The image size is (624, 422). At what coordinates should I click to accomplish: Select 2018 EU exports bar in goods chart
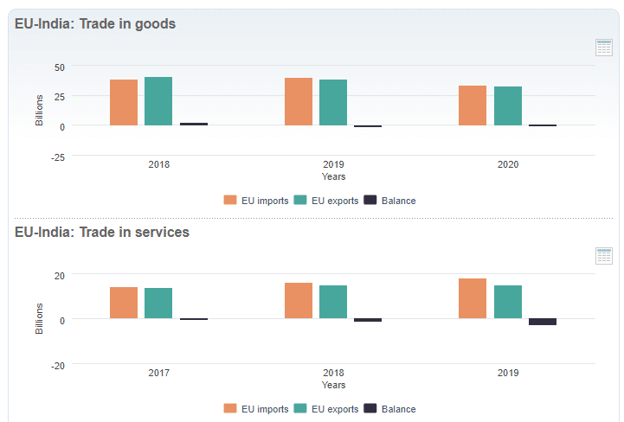(x=158, y=101)
